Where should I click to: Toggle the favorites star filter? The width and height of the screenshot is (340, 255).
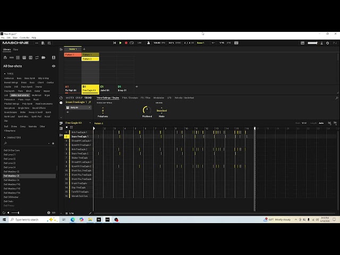[x=53, y=143]
